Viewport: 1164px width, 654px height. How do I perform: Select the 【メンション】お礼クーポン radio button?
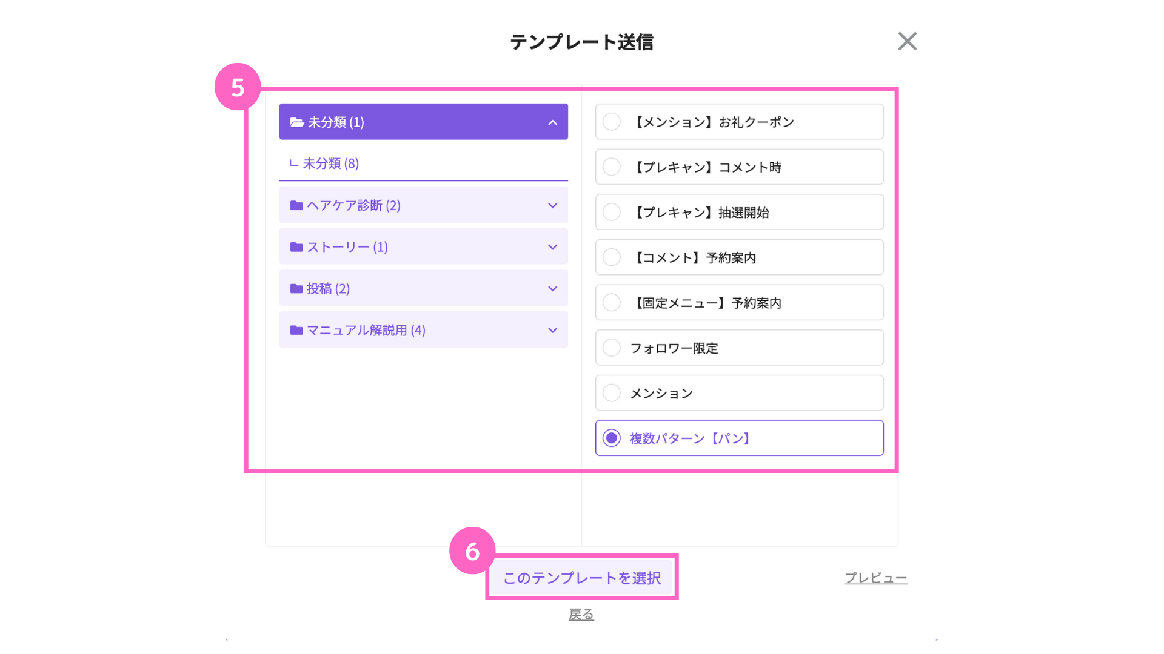pos(612,122)
